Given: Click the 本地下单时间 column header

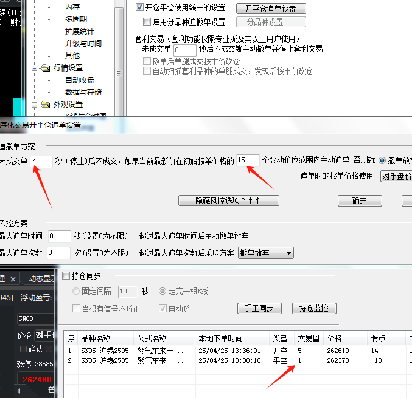Looking at the screenshot, I should tap(232, 338).
